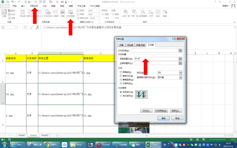
Task: Click range selector icon beside top title rows field
Action: (180, 58)
